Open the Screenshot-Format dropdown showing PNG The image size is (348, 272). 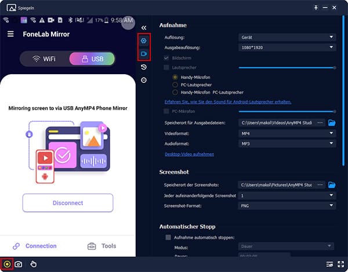287,206
